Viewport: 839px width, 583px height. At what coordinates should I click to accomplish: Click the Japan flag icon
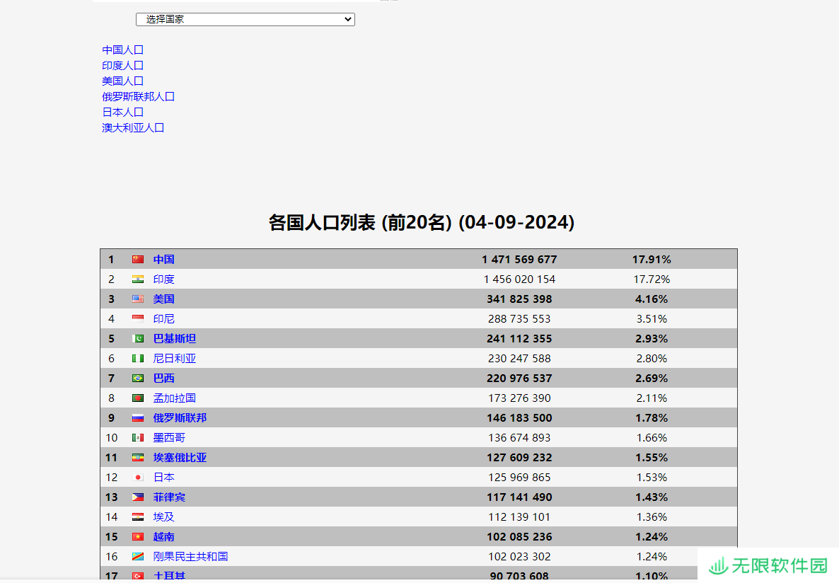click(x=138, y=478)
